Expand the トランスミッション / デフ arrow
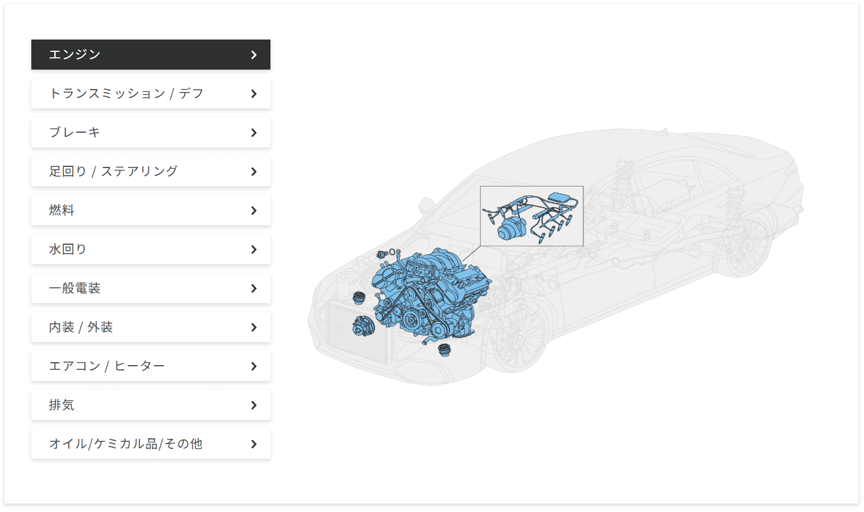The image size is (864, 512). pyautogui.click(x=254, y=94)
